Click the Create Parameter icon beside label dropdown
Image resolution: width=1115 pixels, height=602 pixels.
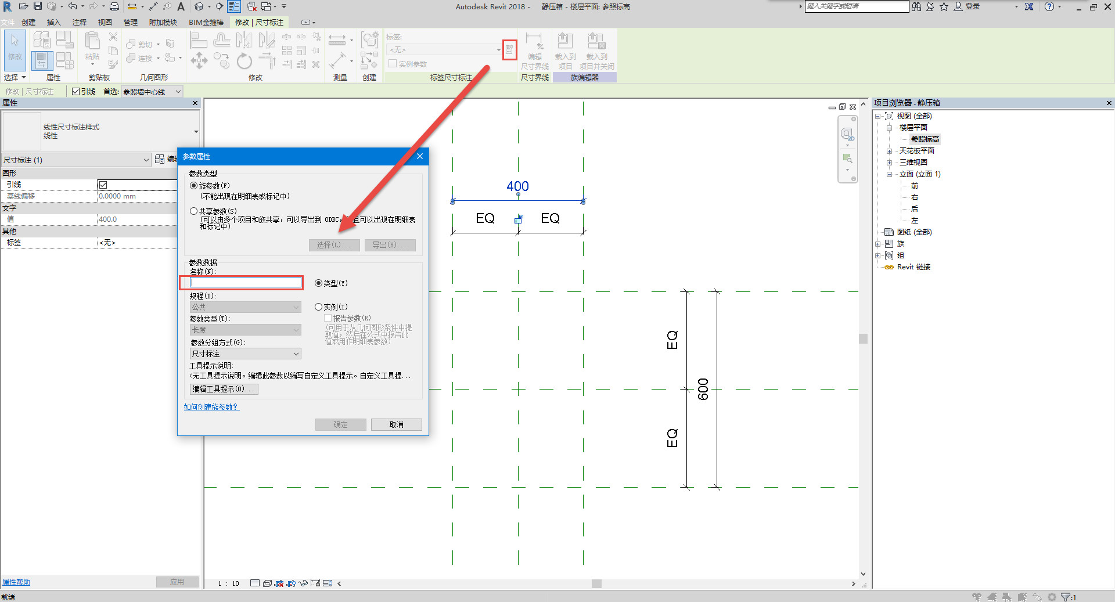pos(509,50)
